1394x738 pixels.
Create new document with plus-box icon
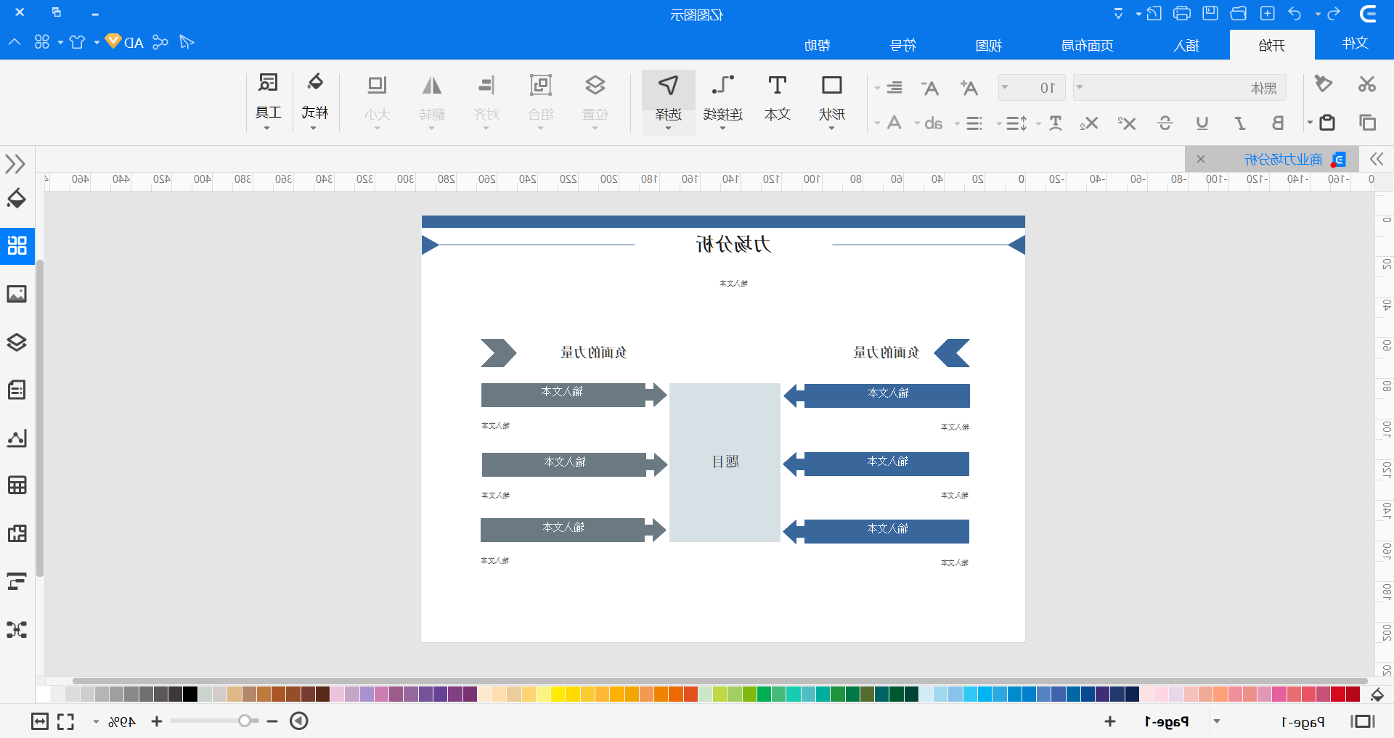(x=1267, y=13)
